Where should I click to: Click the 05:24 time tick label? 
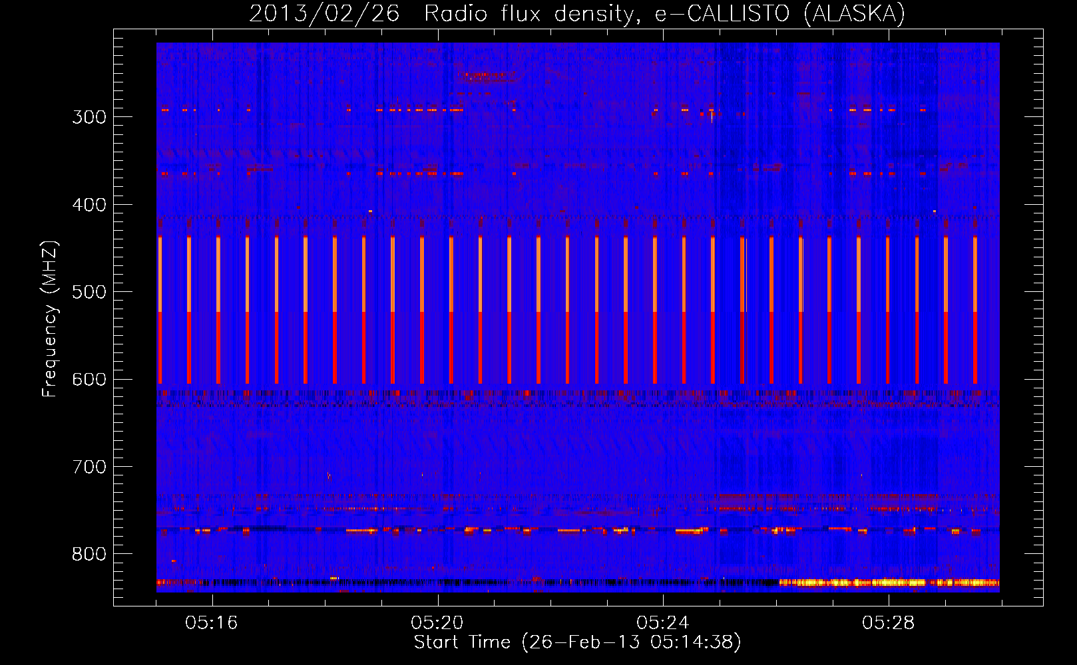(x=663, y=623)
